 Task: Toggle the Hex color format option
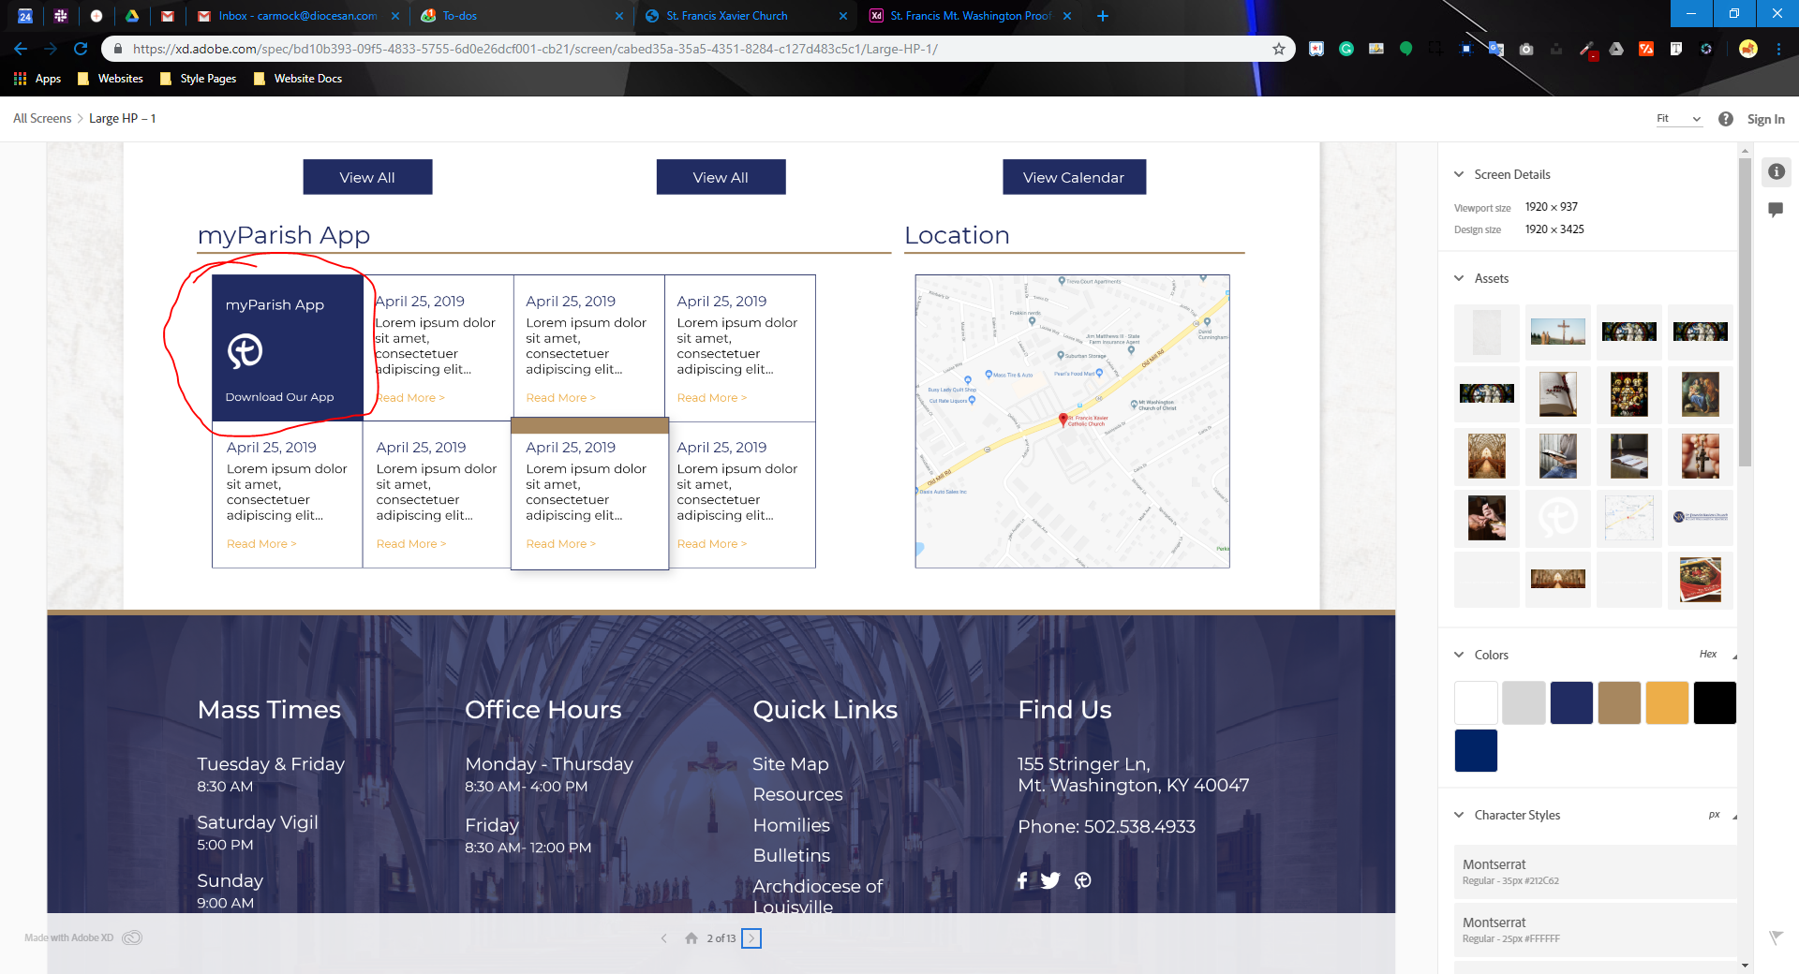click(1708, 655)
